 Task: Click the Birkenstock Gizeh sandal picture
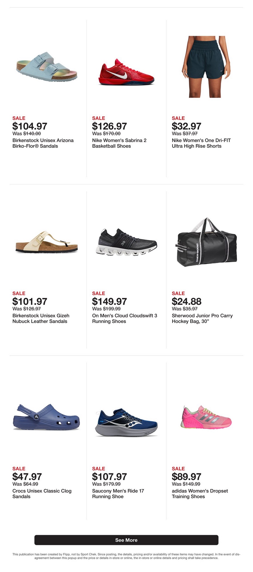(x=47, y=242)
